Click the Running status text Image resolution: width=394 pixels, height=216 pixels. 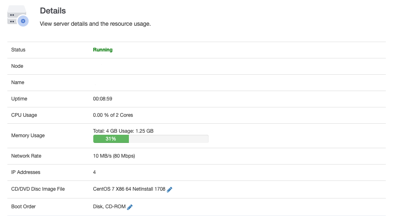[103, 50]
